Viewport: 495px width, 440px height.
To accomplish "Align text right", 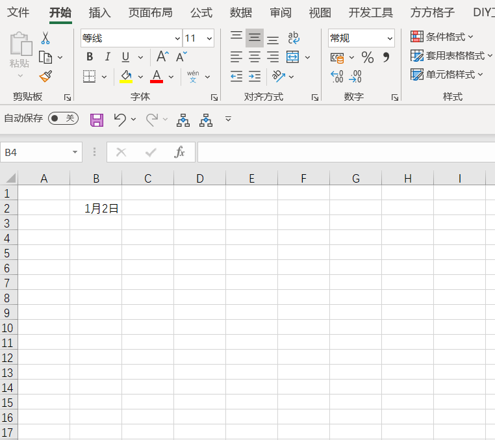I will click(x=273, y=57).
